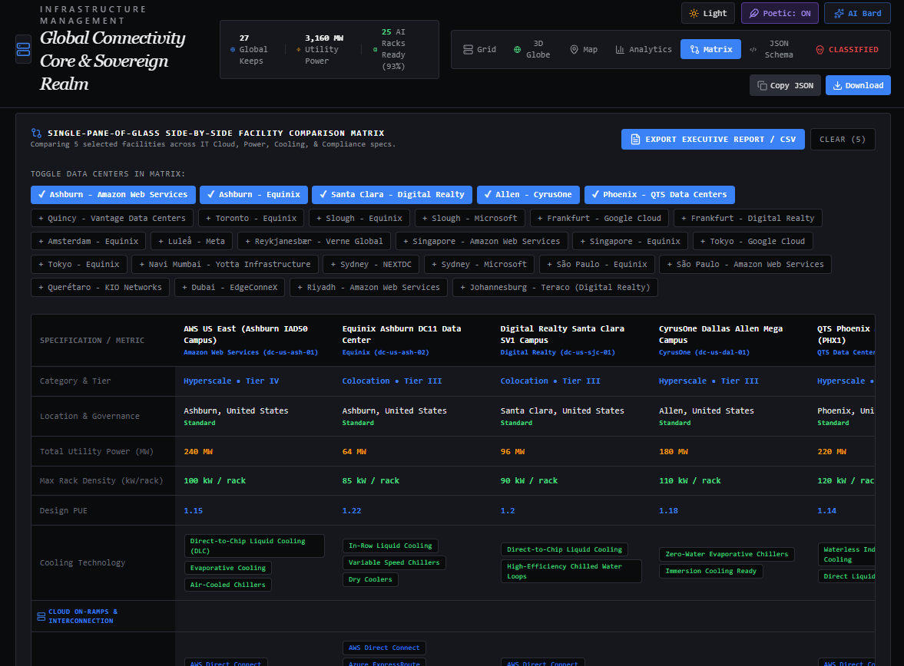This screenshot has height=666, width=904.
Task: Deselect Phoenix - QTS Data Centers
Action: click(660, 195)
